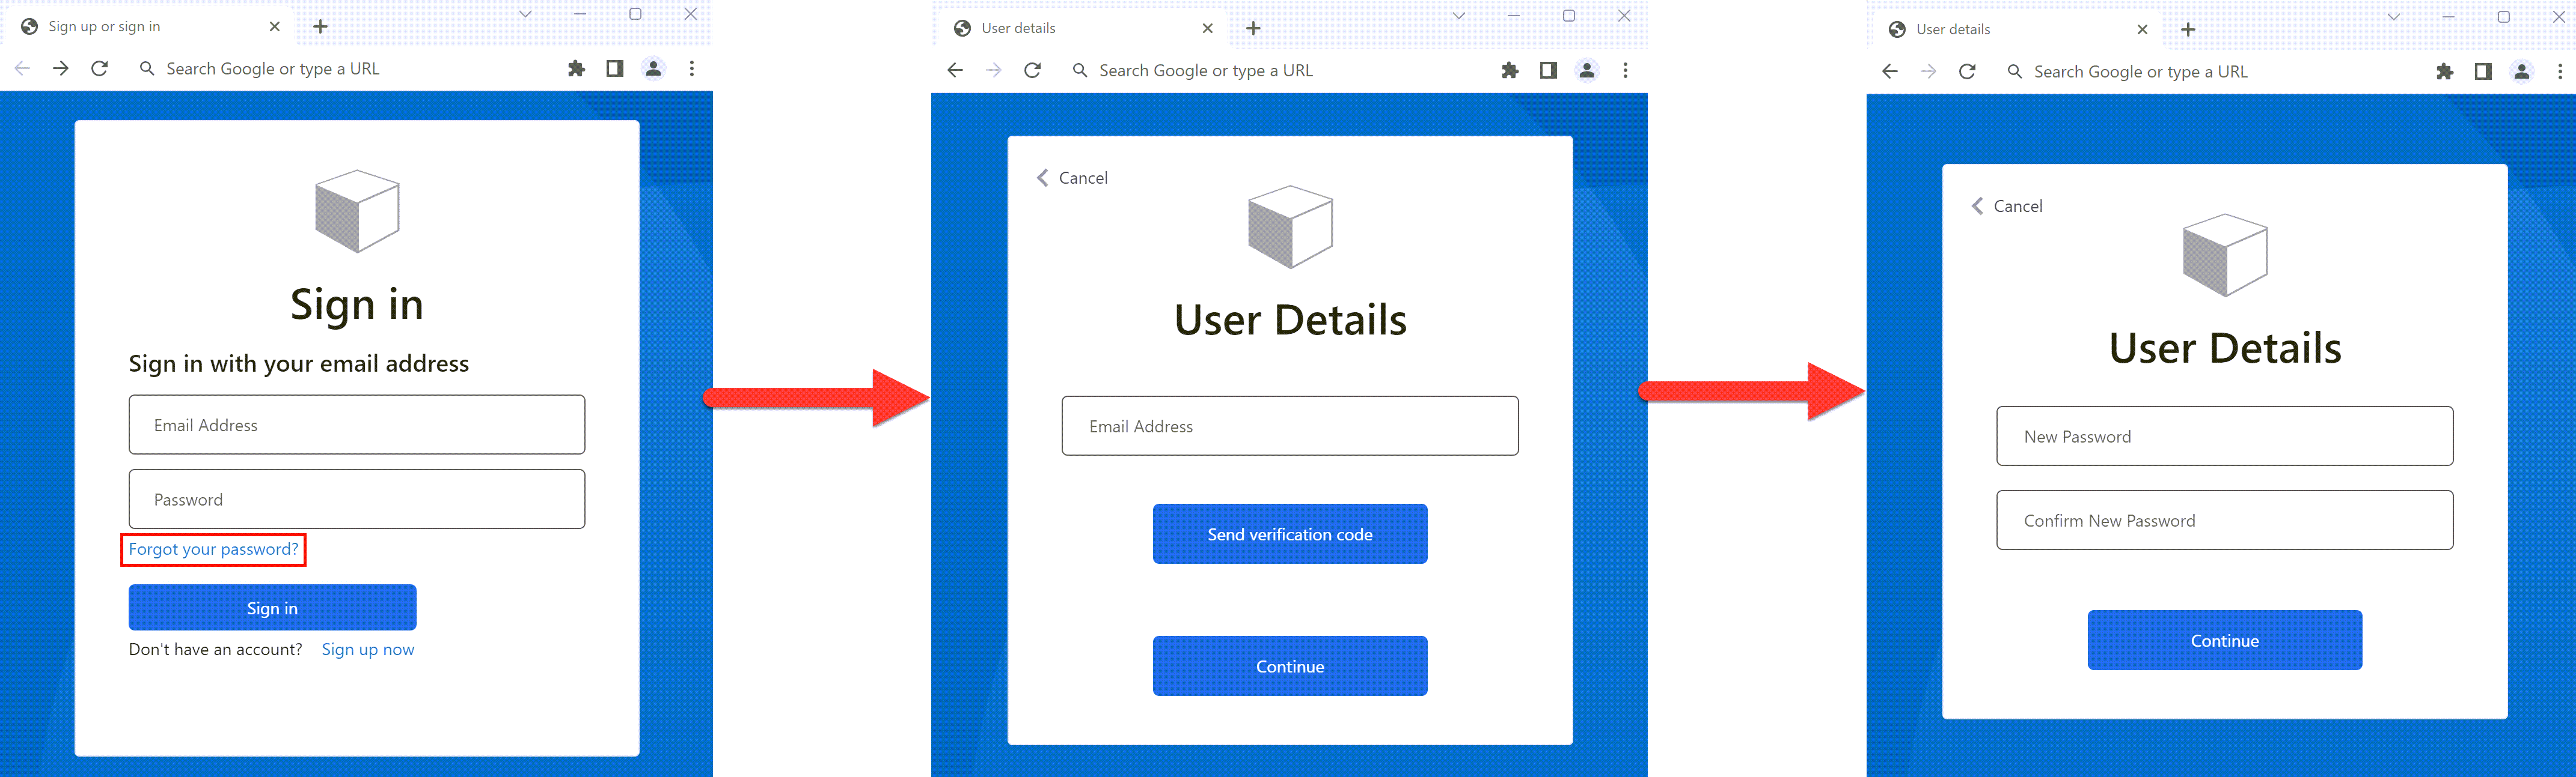This screenshot has width=2576, height=777.
Task: Click the 'Forgot your password?' link
Action: point(213,549)
